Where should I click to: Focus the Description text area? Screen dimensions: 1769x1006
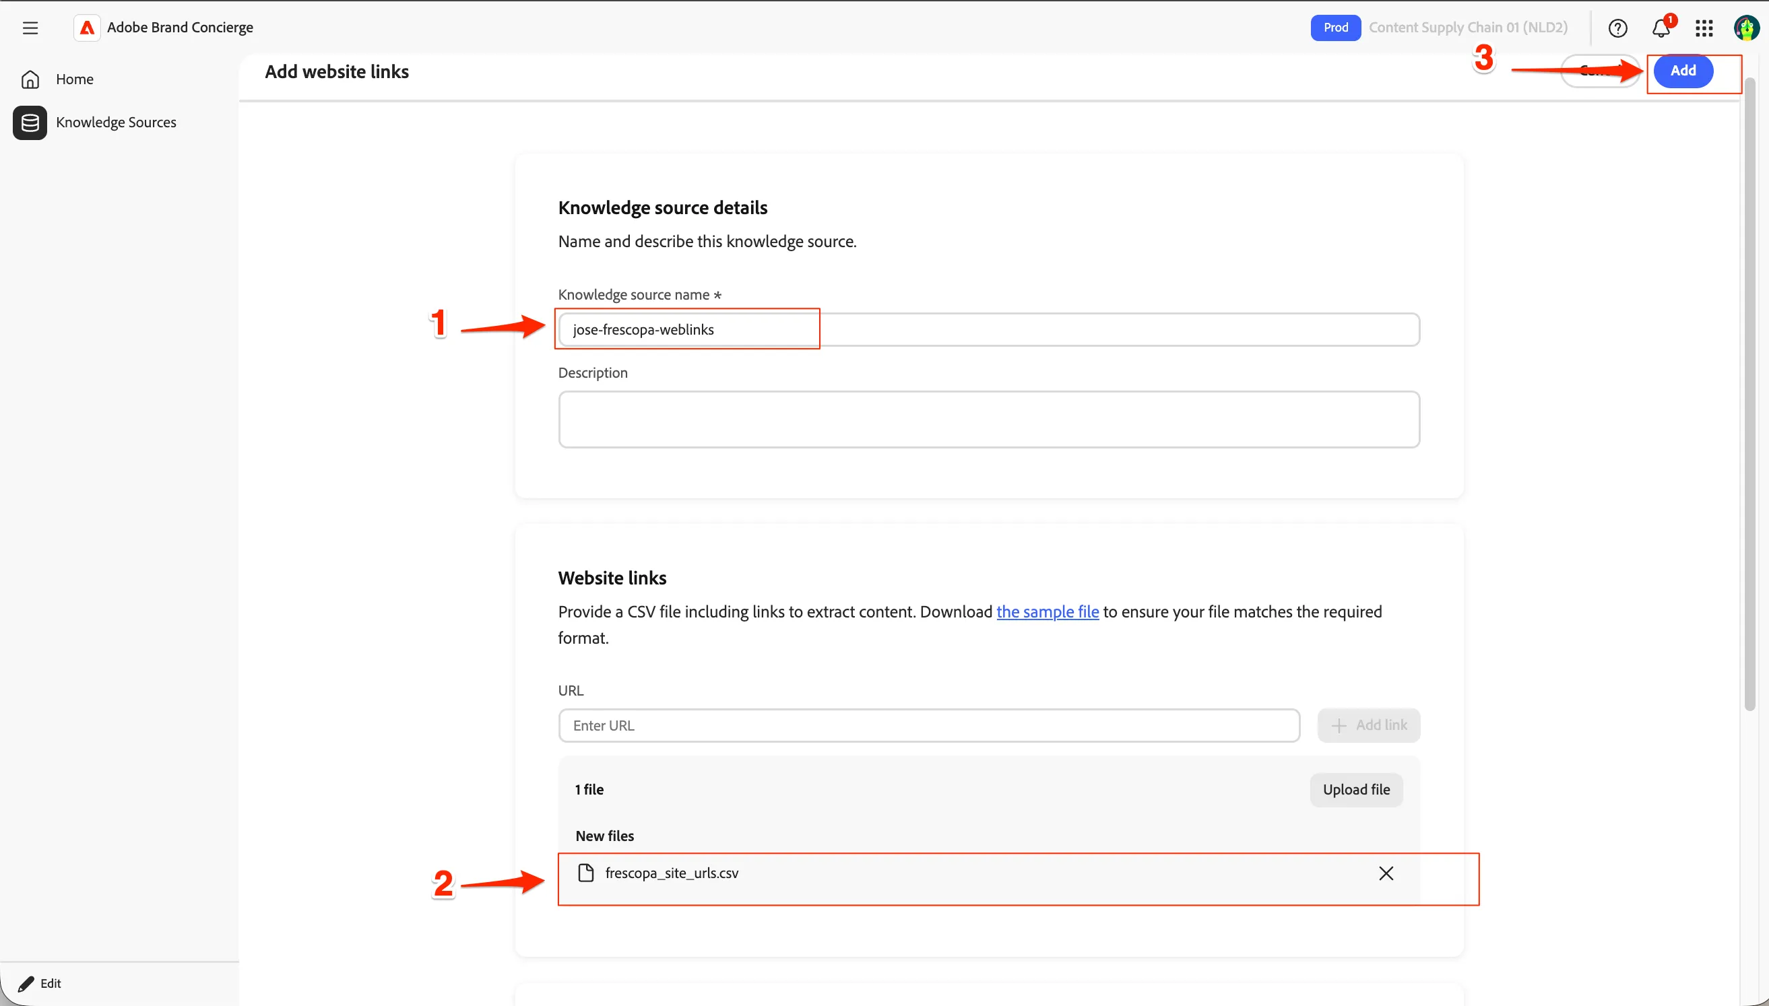tap(989, 420)
